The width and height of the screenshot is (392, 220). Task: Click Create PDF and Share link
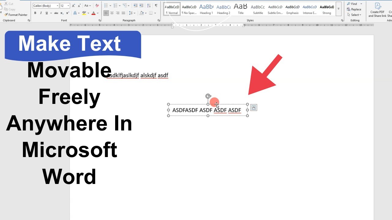[x=377, y=9]
